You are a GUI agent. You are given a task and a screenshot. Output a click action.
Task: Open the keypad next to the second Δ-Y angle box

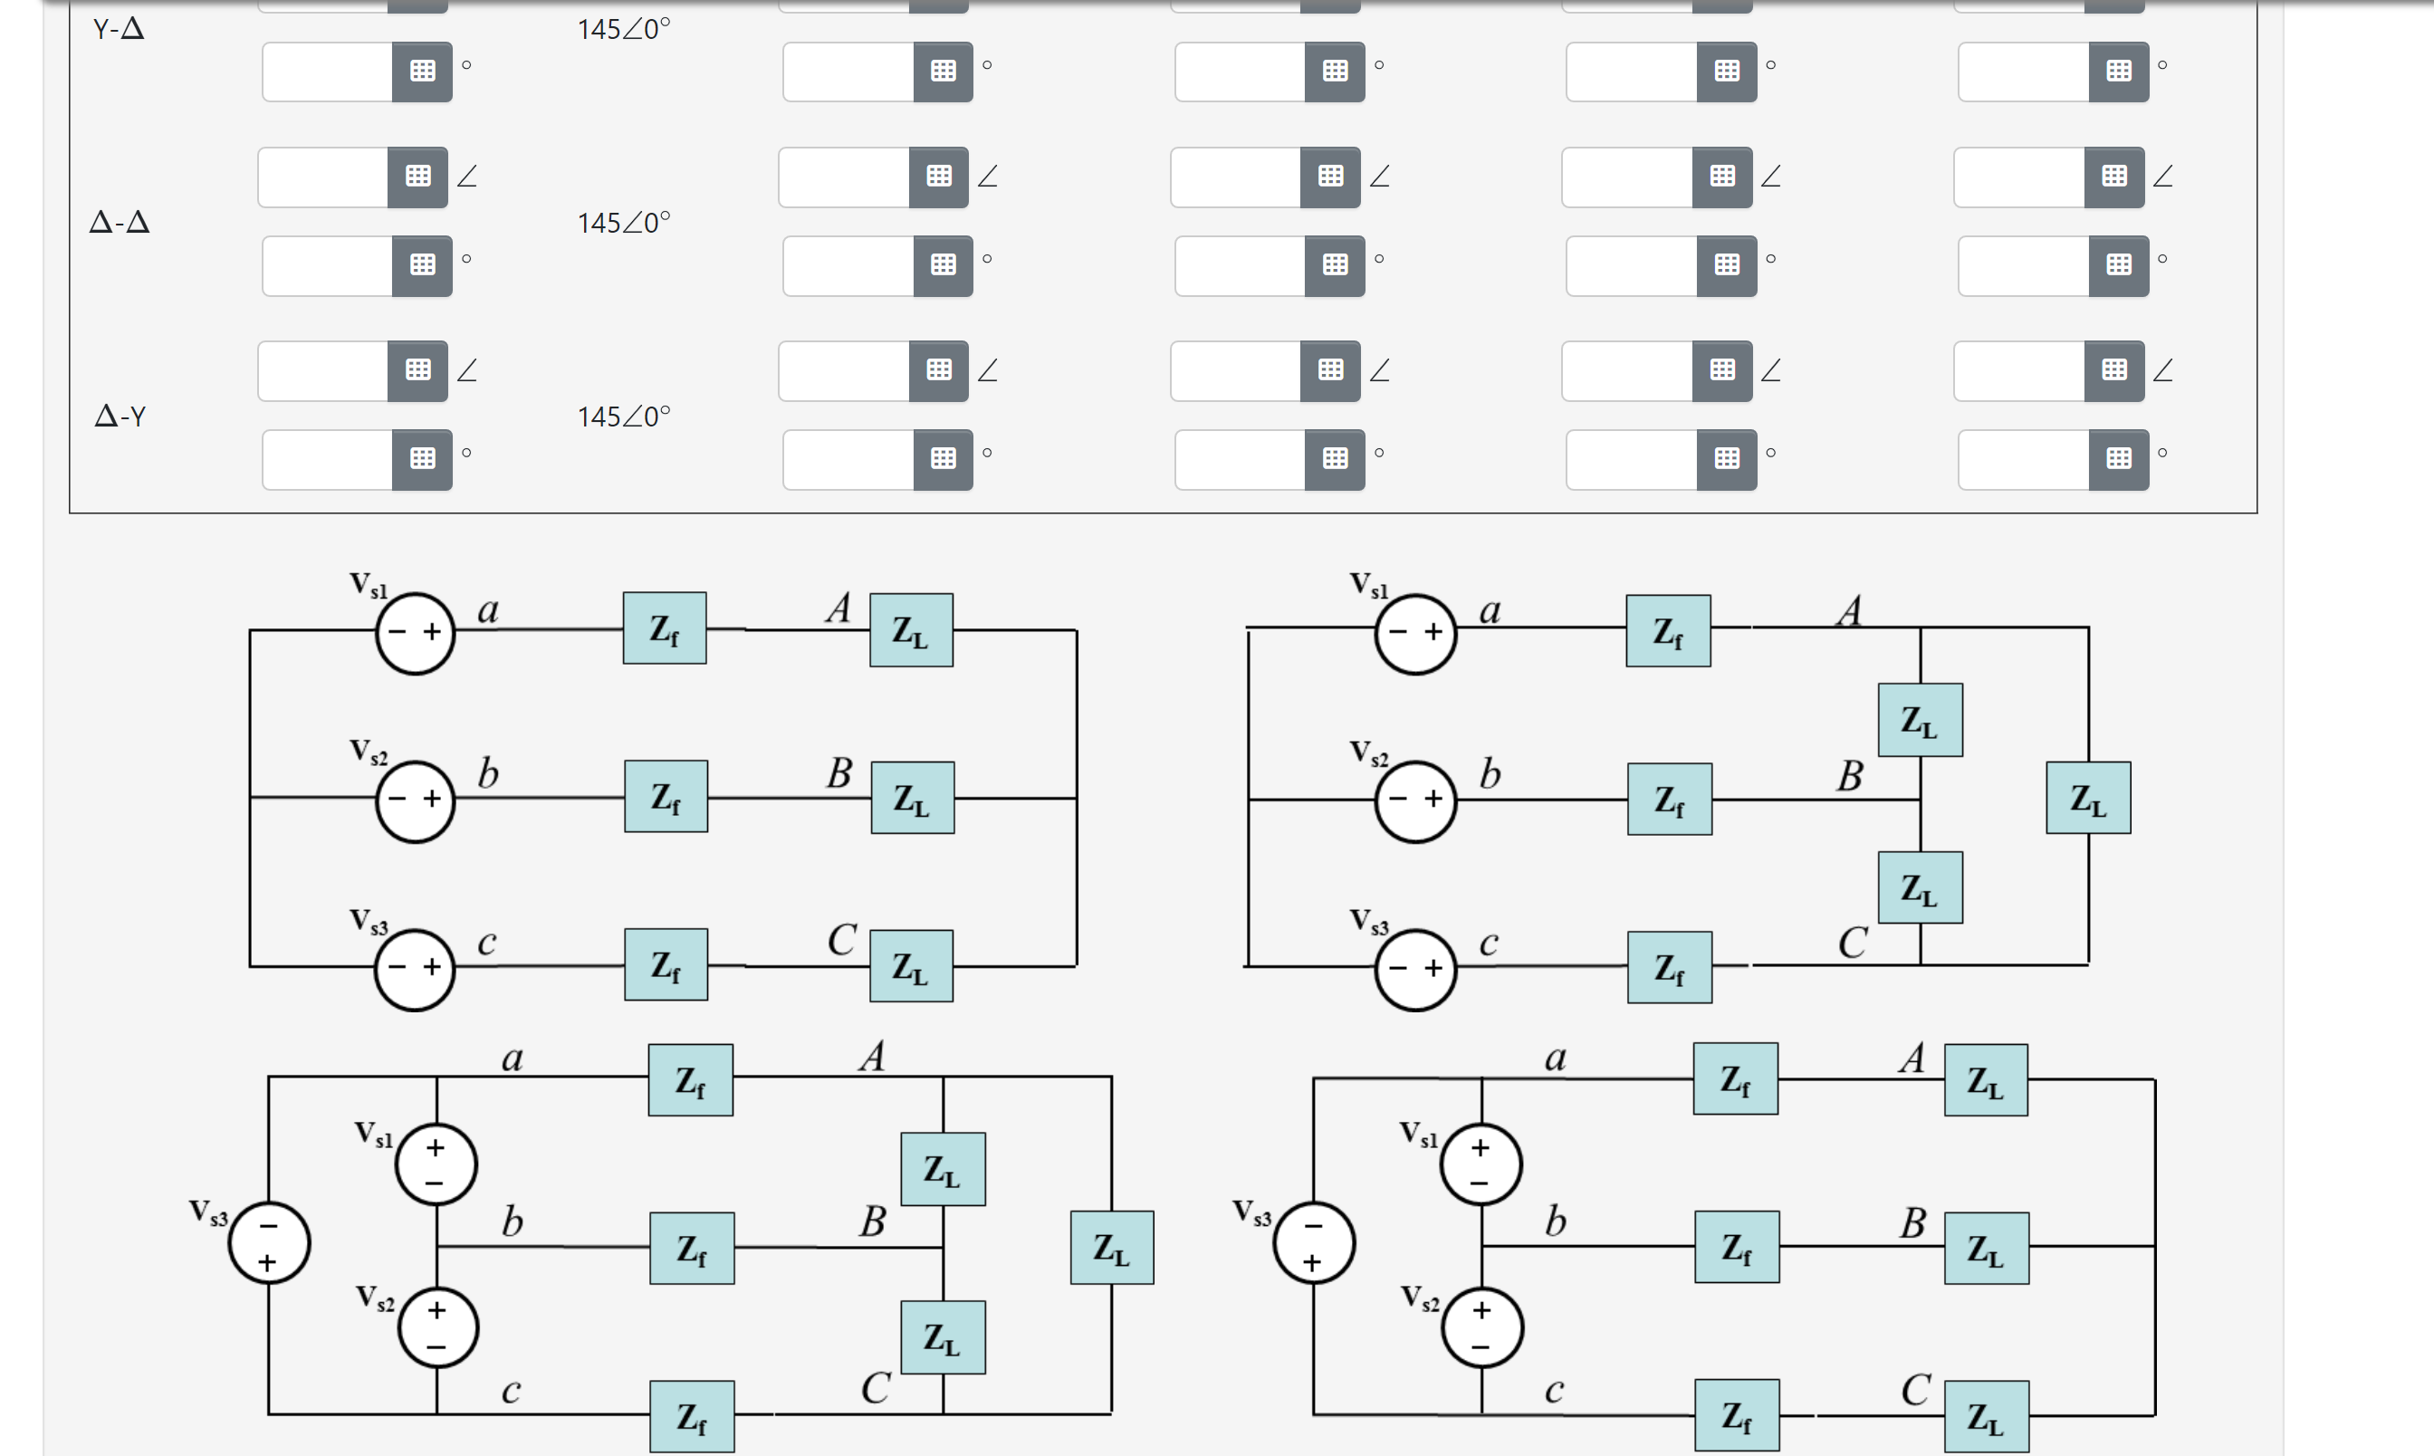click(x=940, y=370)
